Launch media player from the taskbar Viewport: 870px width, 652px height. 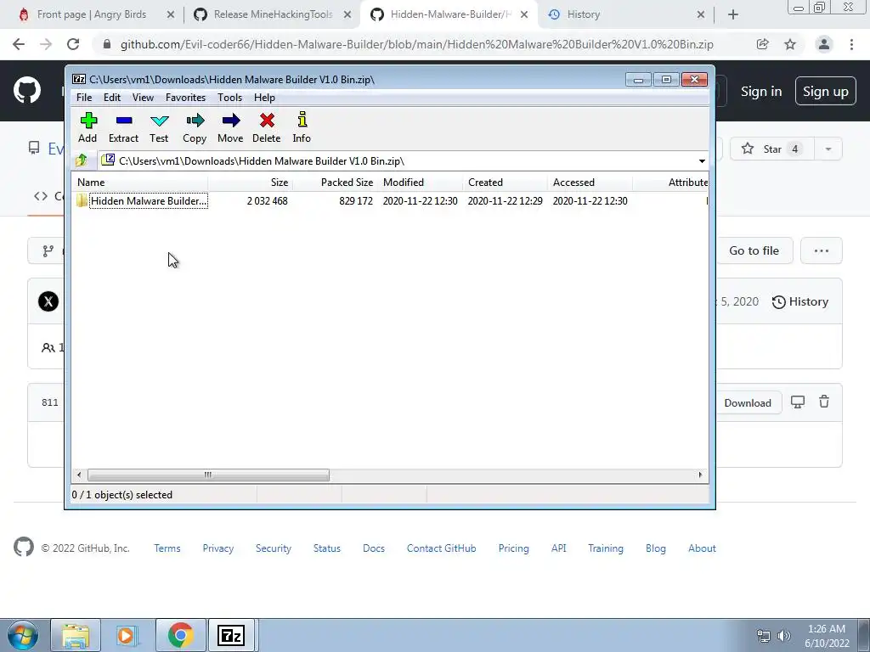(126, 635)
